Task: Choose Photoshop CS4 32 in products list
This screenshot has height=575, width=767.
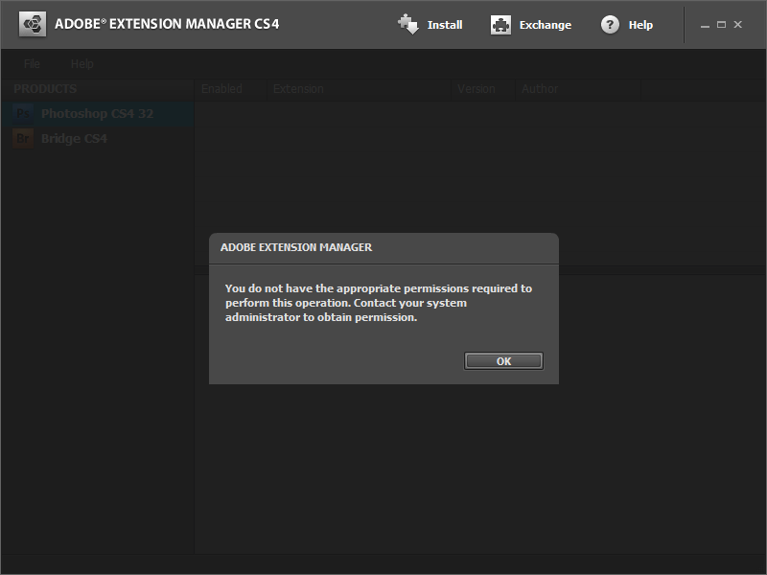Action: click(x=97, y=114)
